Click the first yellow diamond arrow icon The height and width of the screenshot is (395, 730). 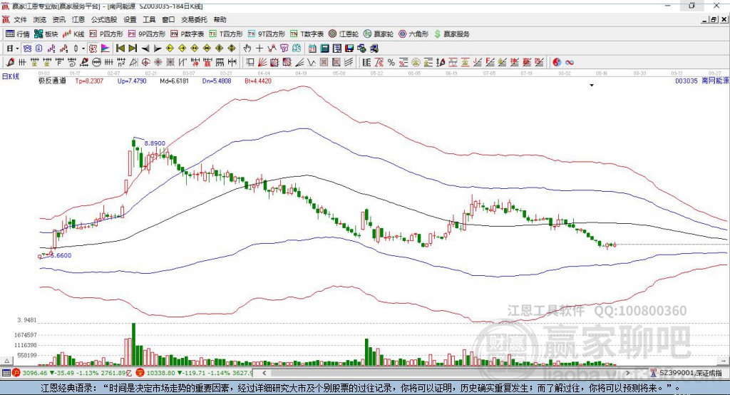tap(170, 48)
